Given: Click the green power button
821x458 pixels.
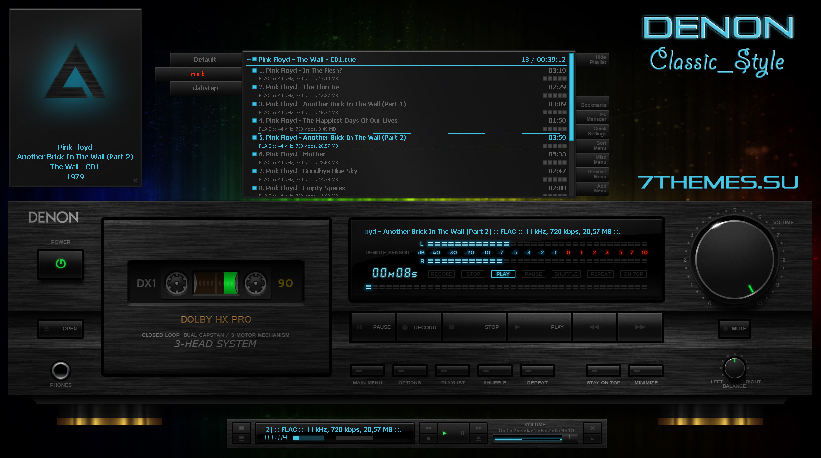Looking at the screenshot, I should tap(61, 264).
